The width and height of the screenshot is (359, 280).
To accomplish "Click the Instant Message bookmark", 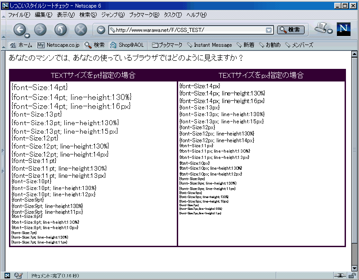I will [x=209, y=45].
